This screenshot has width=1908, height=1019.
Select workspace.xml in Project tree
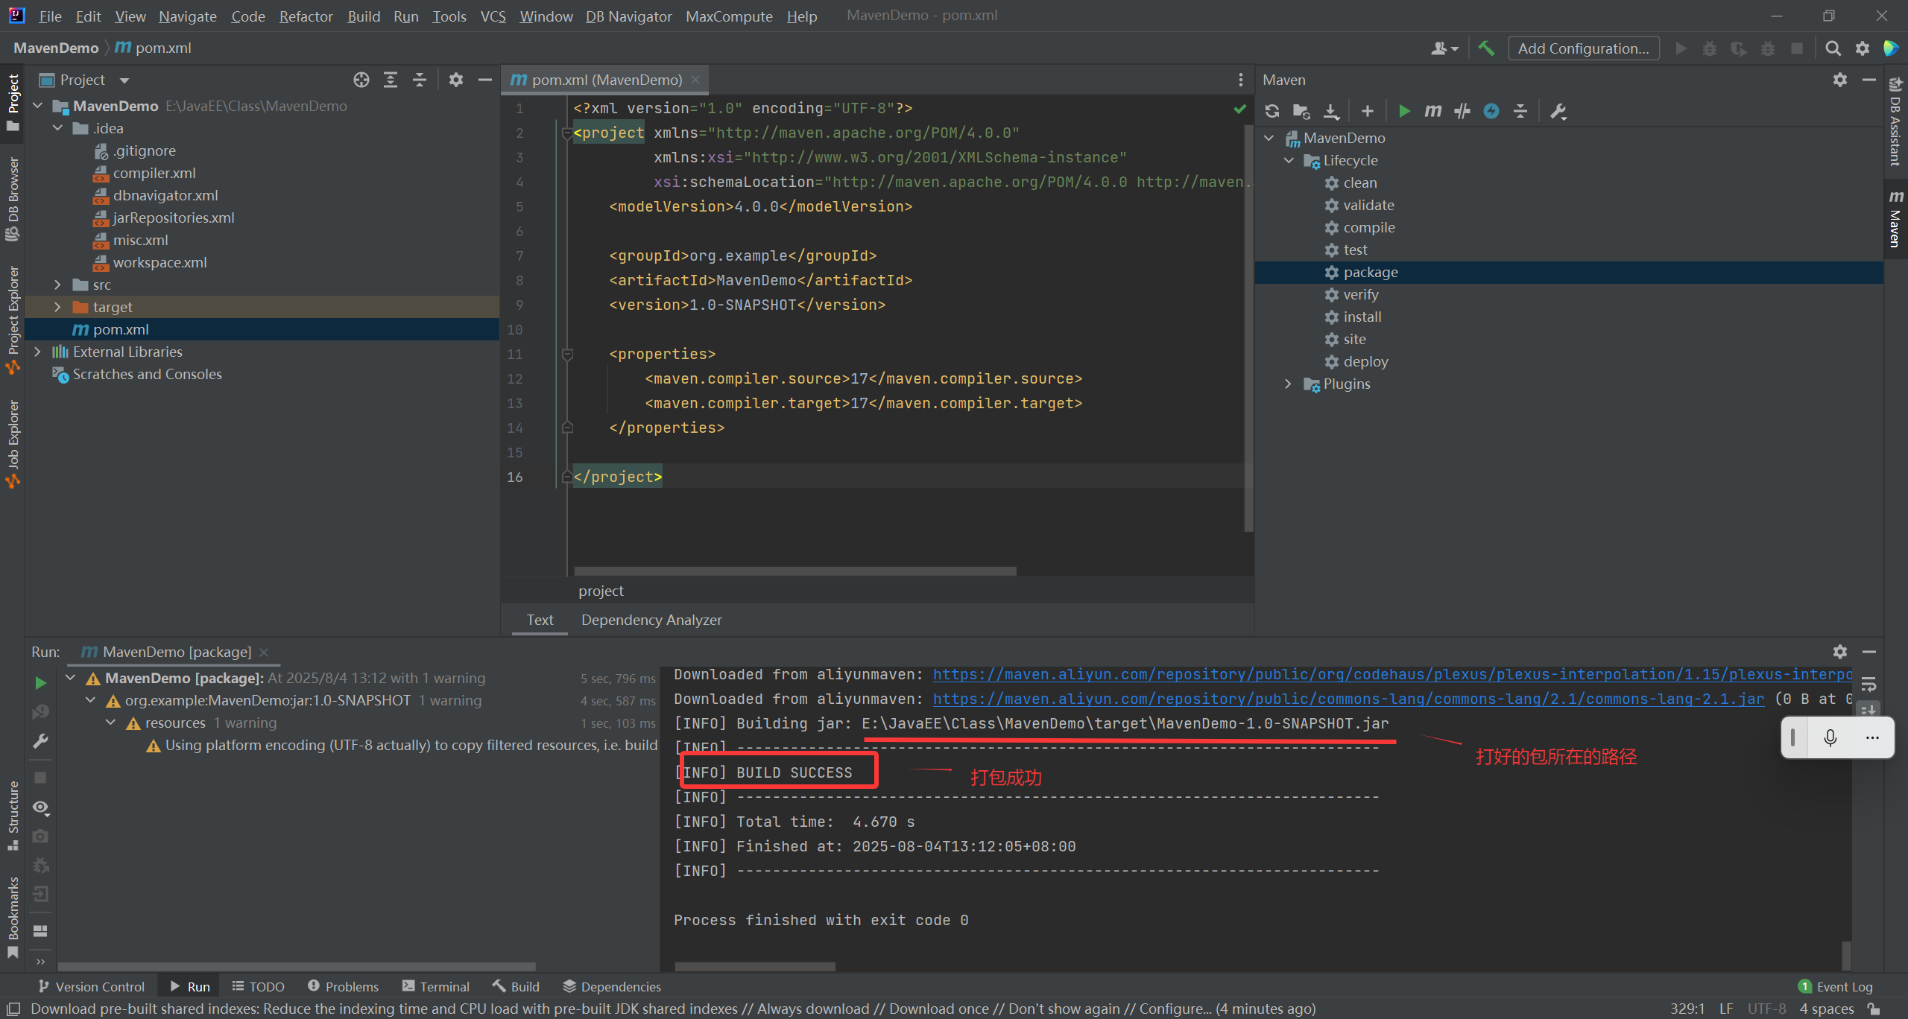pos(159,262)
